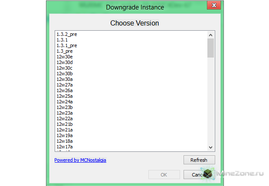Select version 1.3.1 from the list
This screenshot has width=269, height=186.
pyautogui.click(x=62, y=40)
